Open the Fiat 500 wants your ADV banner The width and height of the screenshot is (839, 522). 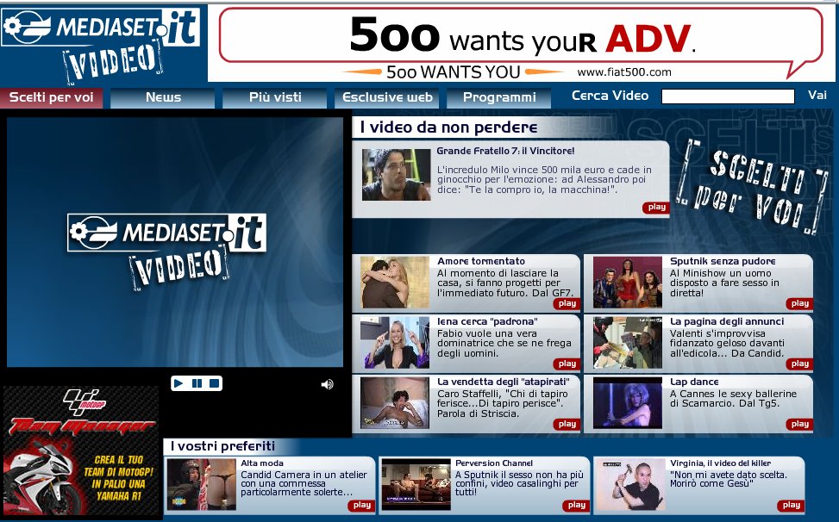(x=521, y=44)
